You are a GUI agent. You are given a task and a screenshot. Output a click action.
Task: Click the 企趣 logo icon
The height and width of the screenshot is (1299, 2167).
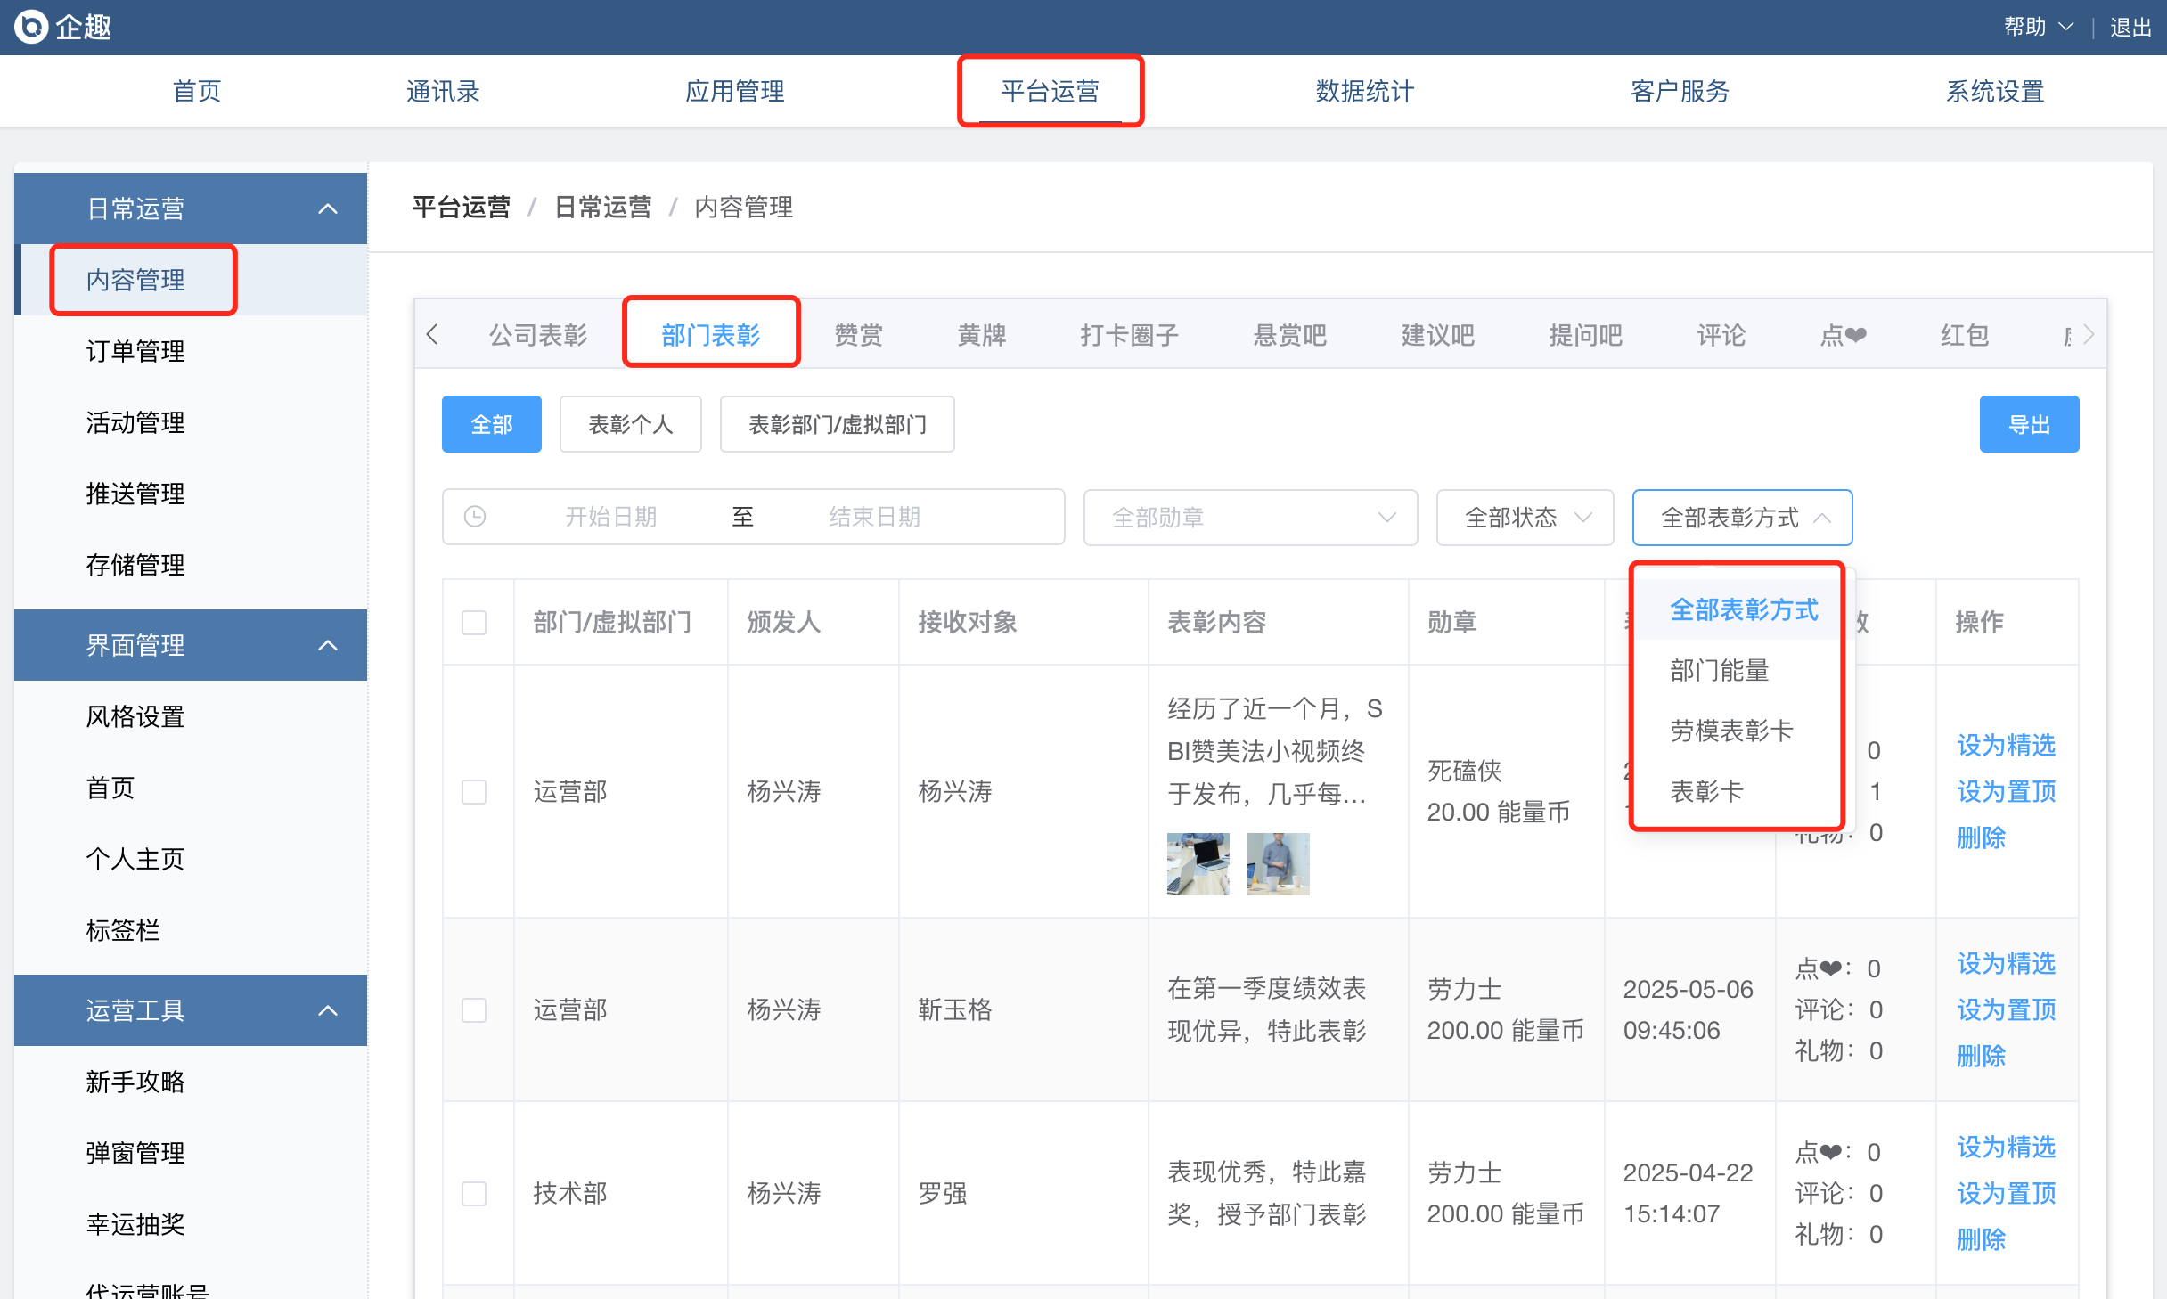(32, 27)
